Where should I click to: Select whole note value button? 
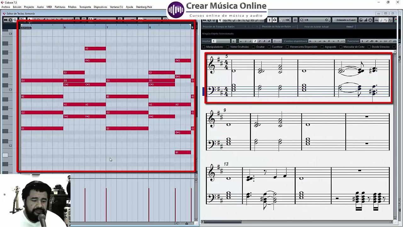241,41
